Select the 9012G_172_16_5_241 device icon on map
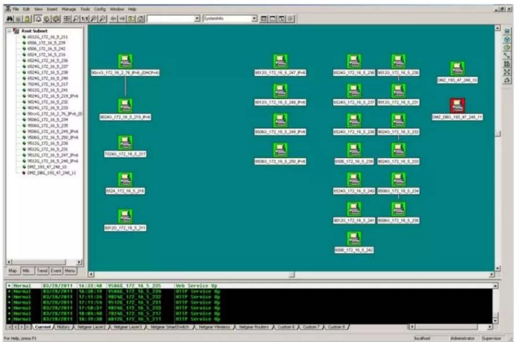This screenshot has width=514, height=342. (x=354, y=209)
